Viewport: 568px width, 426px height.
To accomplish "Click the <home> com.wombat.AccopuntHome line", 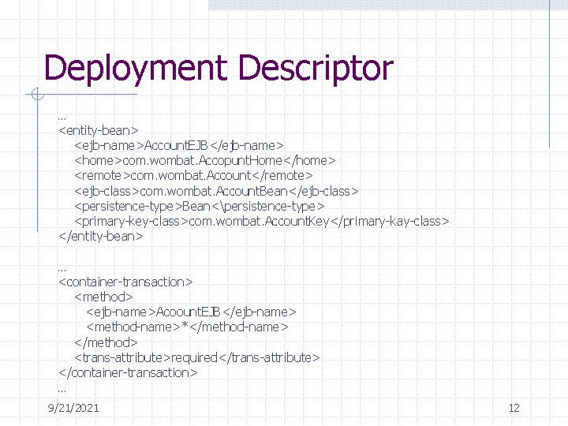I will (205, 160).
